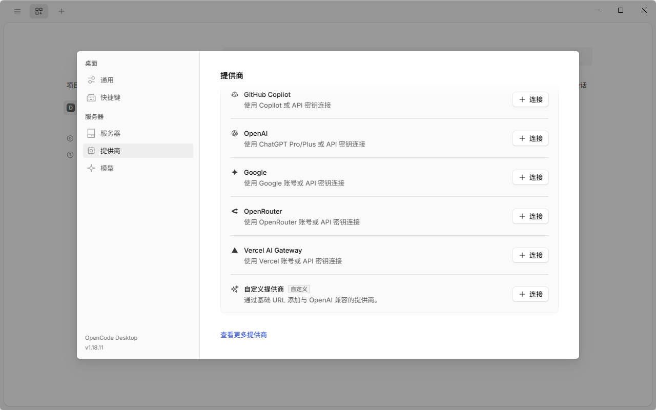Click the OpenRouter logo icon
656x410 pixels.
pos(235,211)
